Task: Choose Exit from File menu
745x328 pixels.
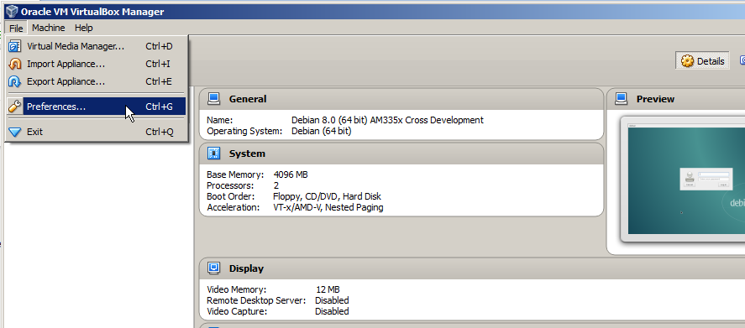Action: click(97, 132)
